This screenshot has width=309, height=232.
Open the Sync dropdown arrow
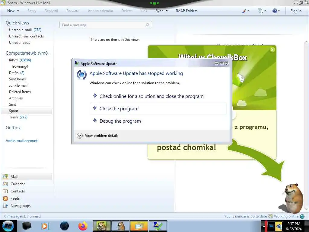coord(167,11)
